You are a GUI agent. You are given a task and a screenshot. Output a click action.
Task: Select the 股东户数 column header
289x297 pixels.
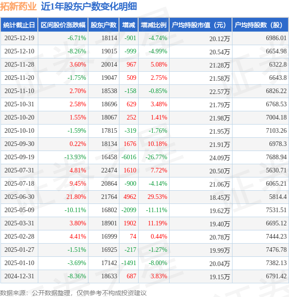pyautogui.click(x=103, y=25)
